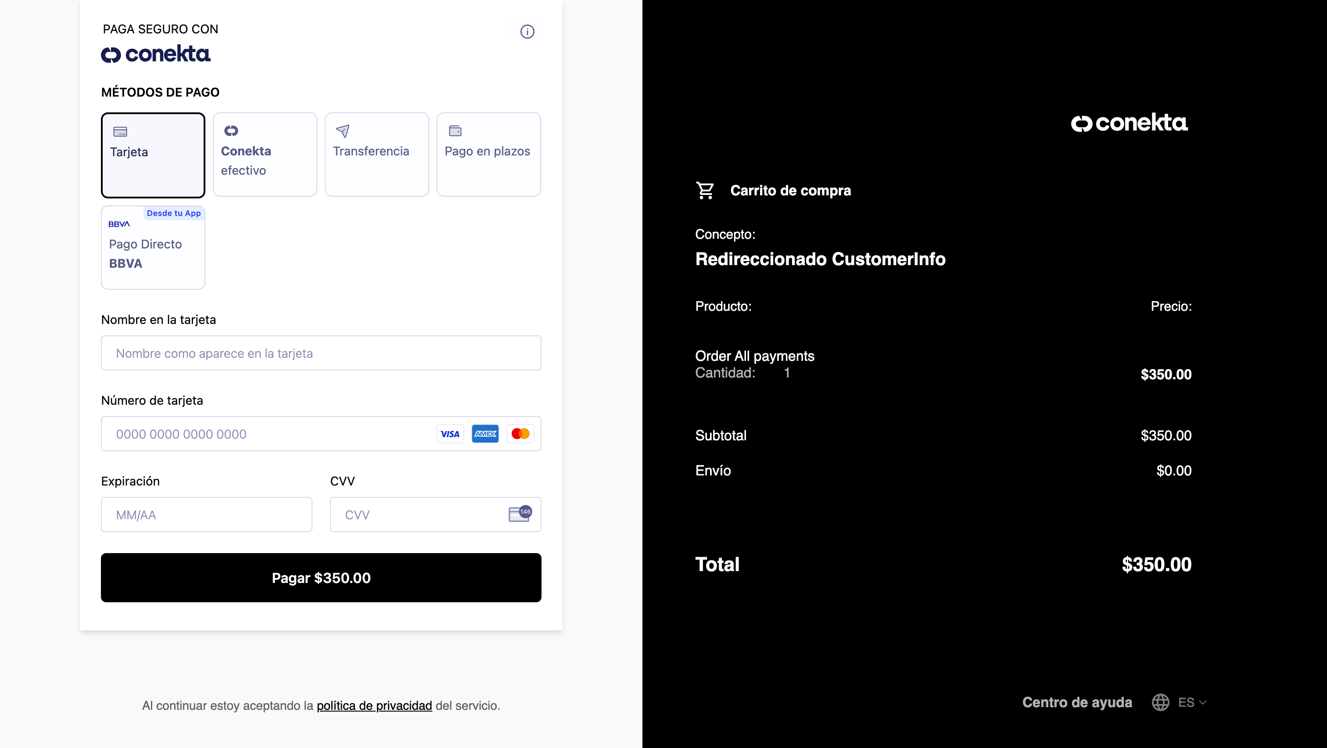The width and height of the screenshot is (1327, 748).
Task: Click the Desde tu App badge
Action: coord(174,213)
